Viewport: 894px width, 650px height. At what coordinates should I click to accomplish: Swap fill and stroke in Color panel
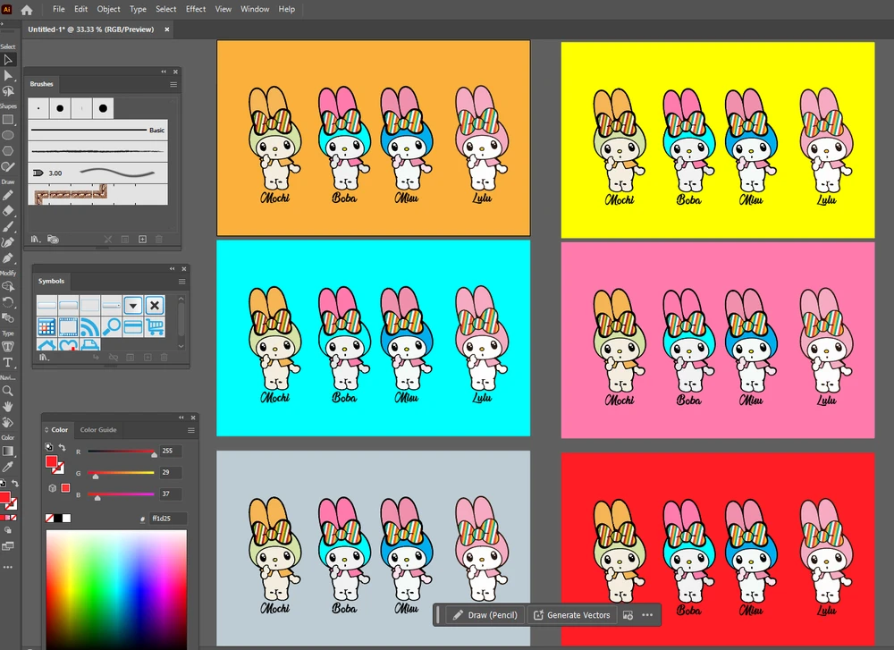(x=63, y=448)
